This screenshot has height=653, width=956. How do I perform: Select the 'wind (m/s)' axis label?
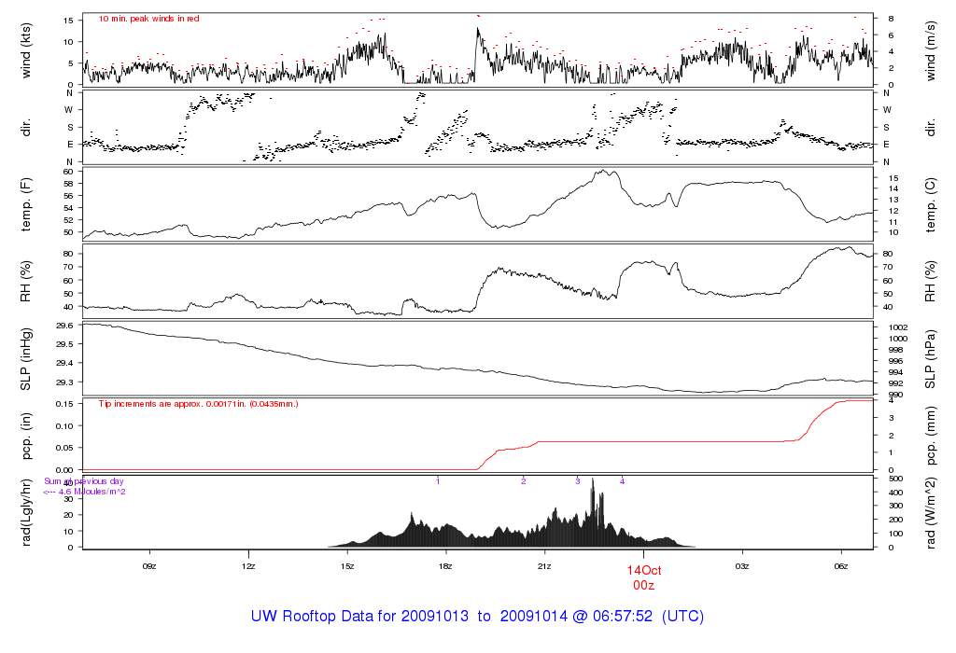931,50
